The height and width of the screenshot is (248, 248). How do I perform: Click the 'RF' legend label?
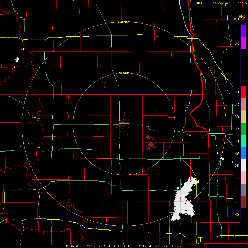(236, 31)
